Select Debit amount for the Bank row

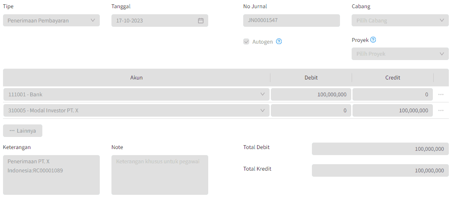(x=311, y=94)
